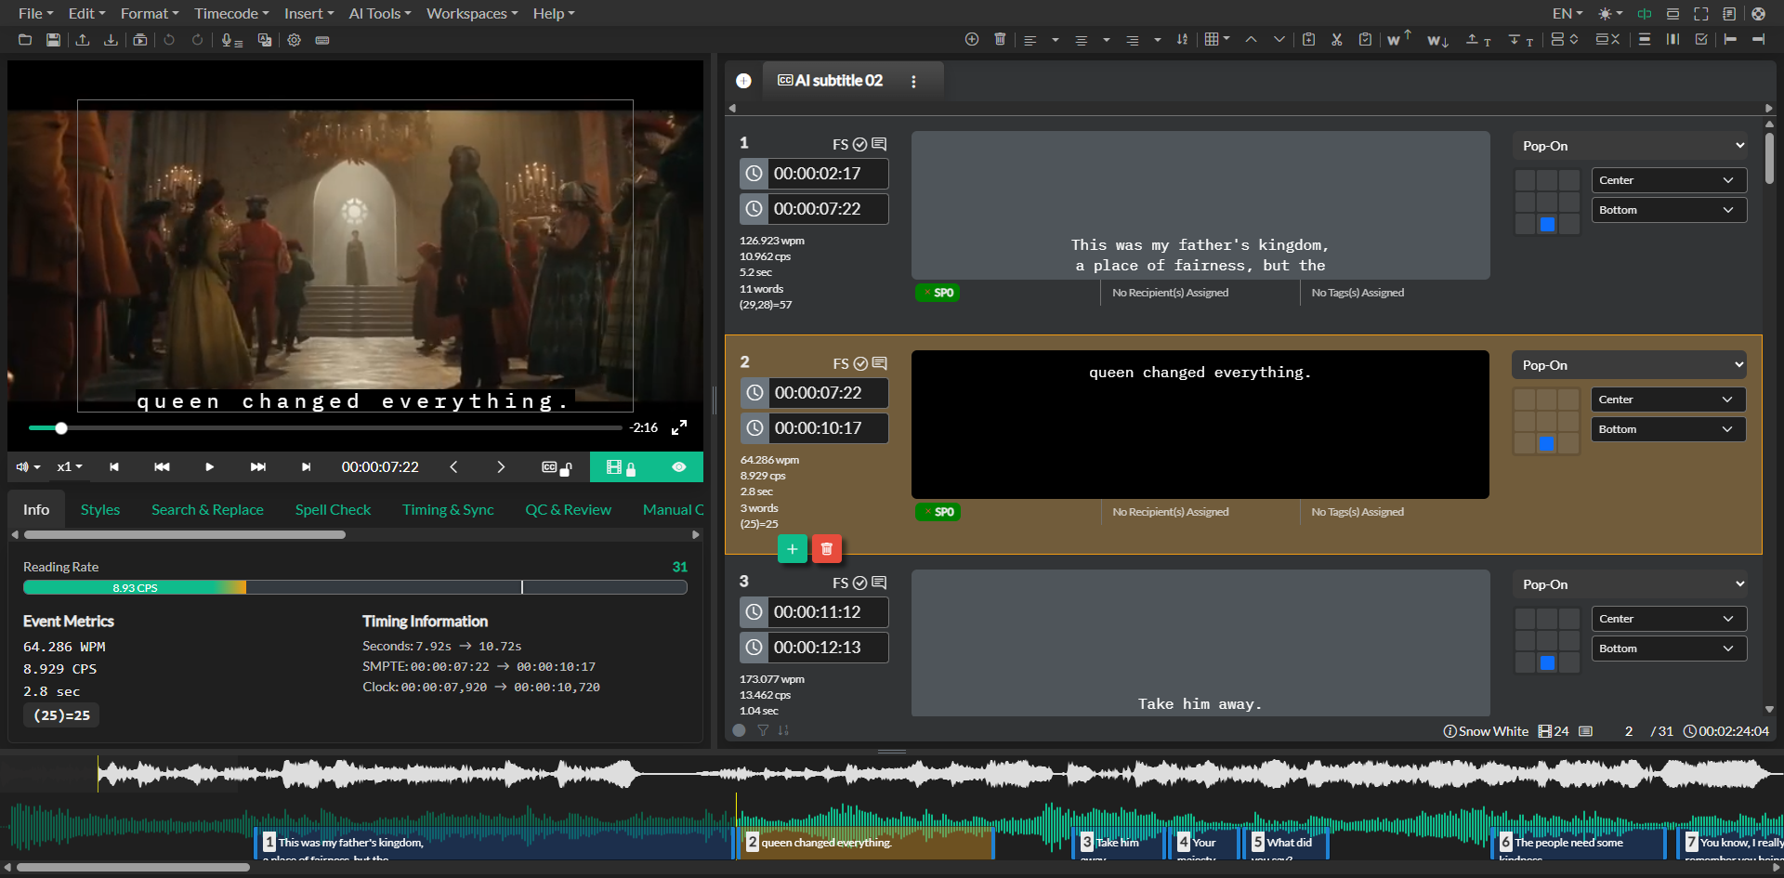Open the volume dropdown in player controls
The width and height of the screenshot is (1784, 878).
click(28, 467)
